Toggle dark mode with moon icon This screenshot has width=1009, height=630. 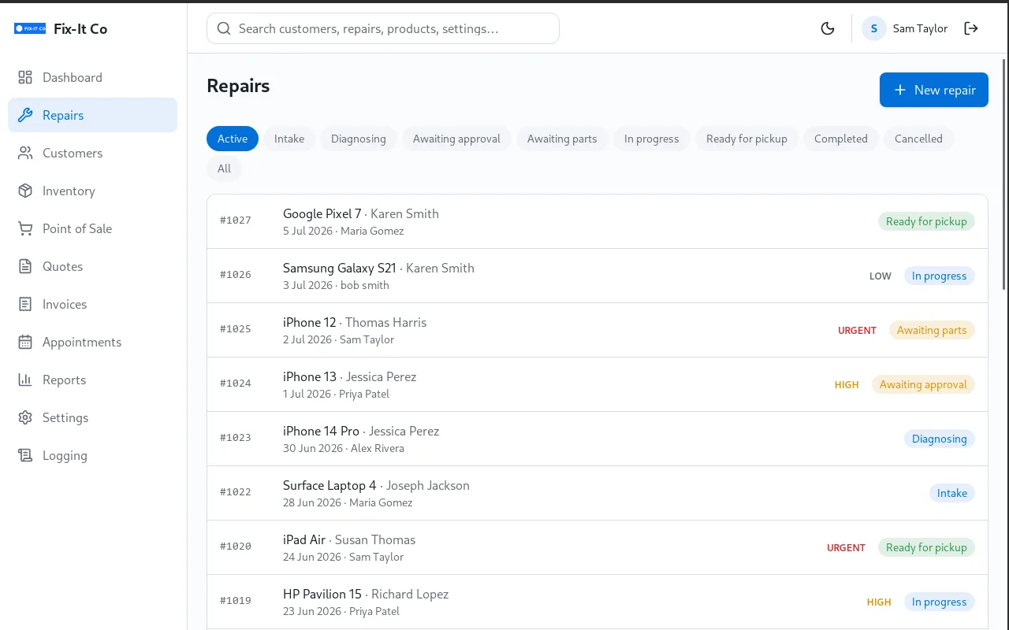[x=828, y=28]
